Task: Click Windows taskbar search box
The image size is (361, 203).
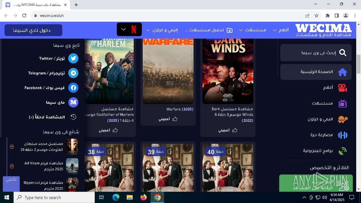Action: (54, 197)
